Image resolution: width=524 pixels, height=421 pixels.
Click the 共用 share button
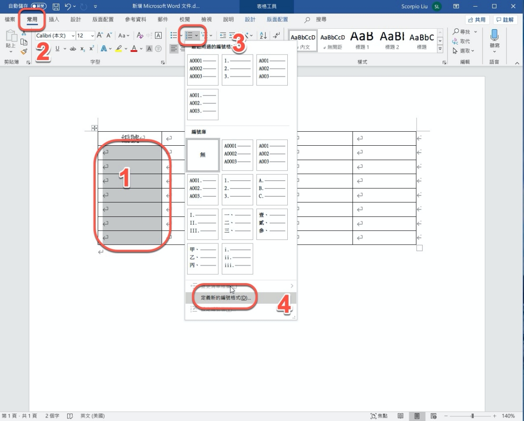[476, 20]
